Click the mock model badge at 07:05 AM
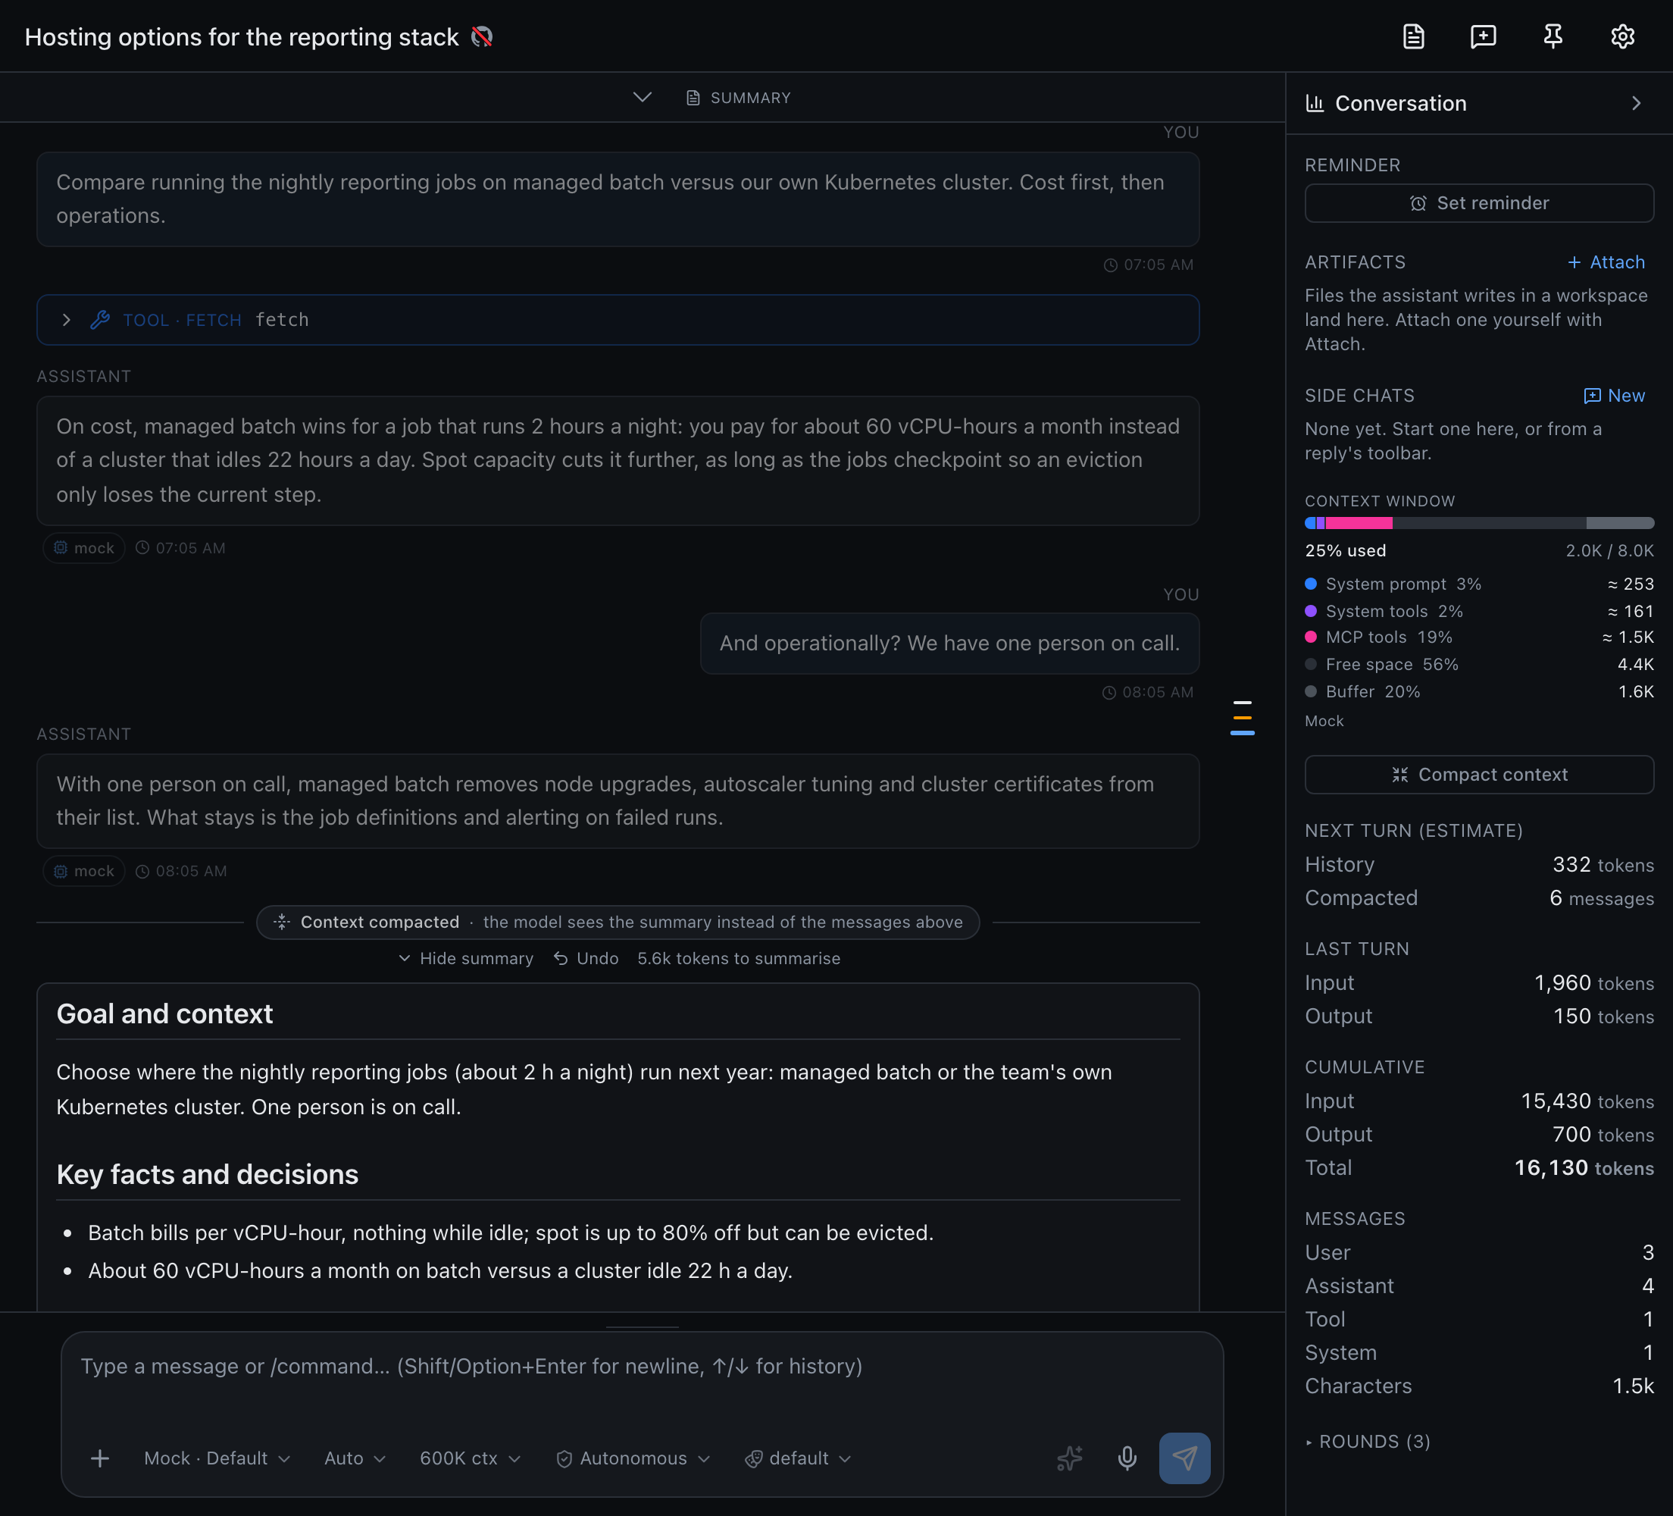Image resolution: width=1673 pixels, height=1516 pixels. [x=84, y=548]
